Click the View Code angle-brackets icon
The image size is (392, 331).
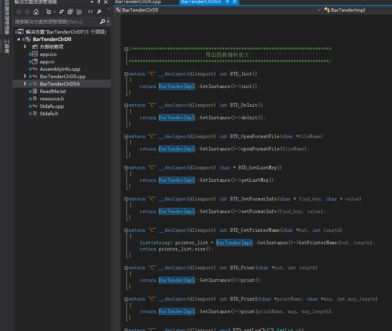pos(90,12)
